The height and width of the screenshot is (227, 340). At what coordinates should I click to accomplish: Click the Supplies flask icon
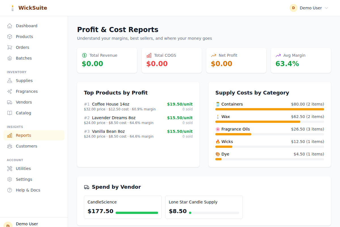[x=10, y=81]
